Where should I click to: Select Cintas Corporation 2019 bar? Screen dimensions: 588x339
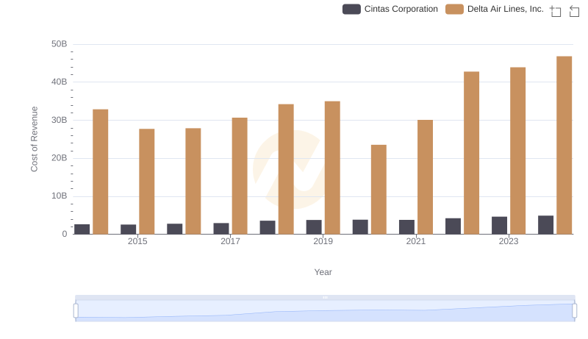point(314,227)
